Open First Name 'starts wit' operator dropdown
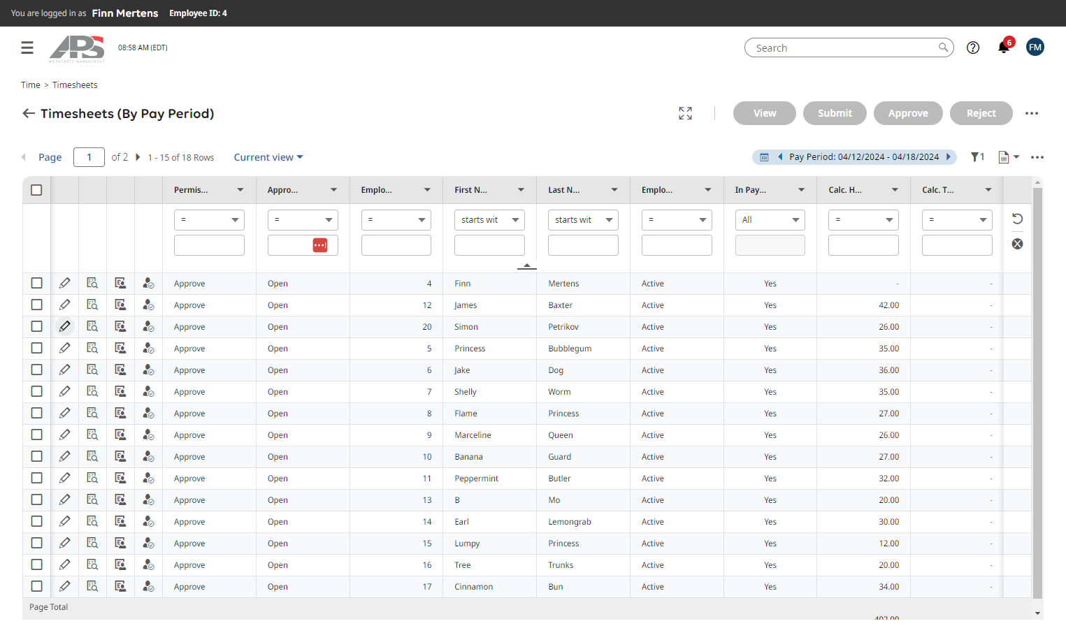 coord(489,220)
